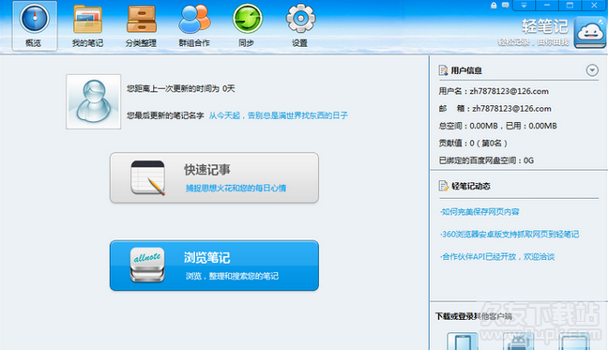The image size is (608, 350).
Task: Click the 下载或登录其他客户端 heading
Action: [474, 316]
